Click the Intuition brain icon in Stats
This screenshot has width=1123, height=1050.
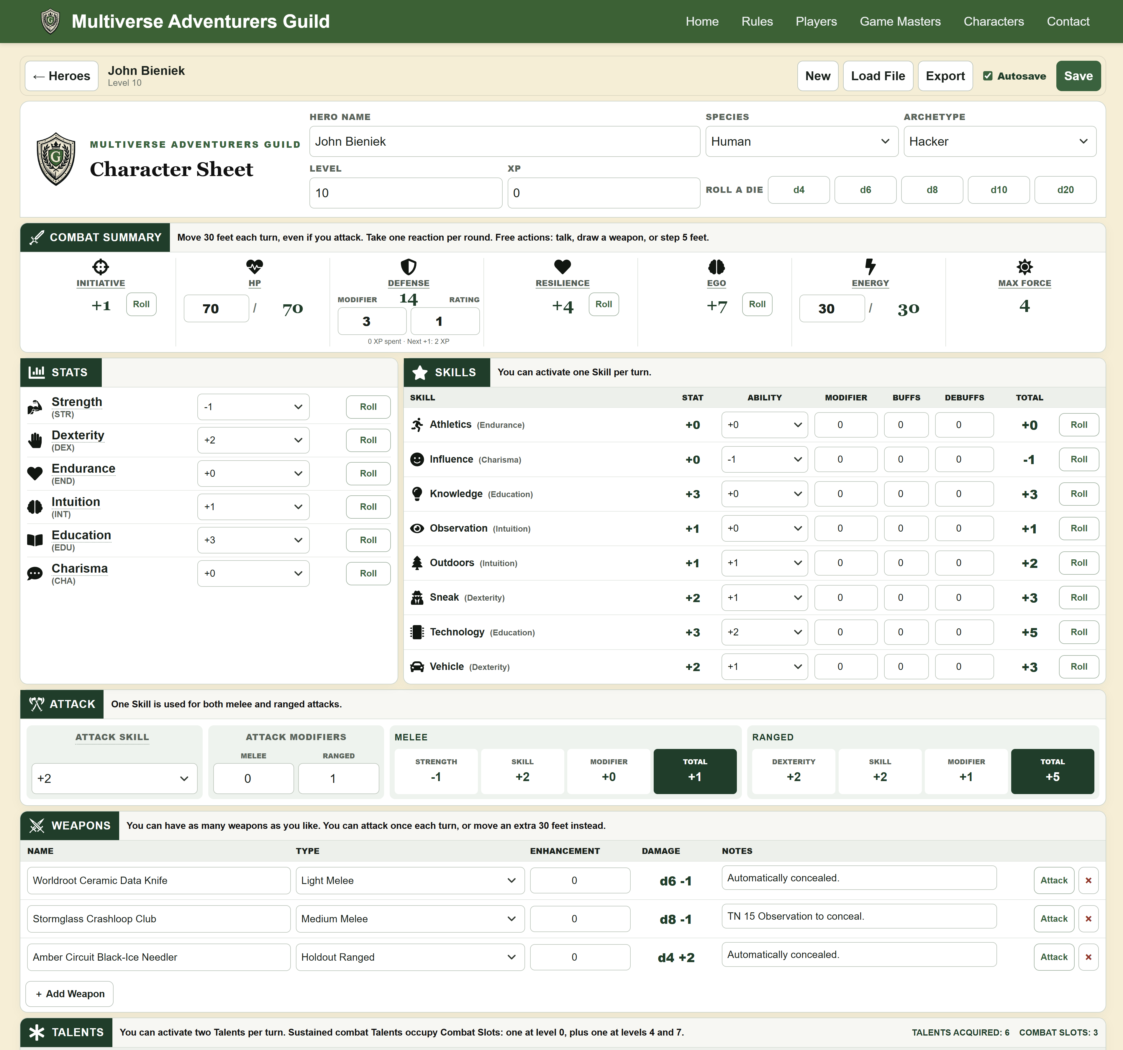pyautogui.click(x=35, y=506)
